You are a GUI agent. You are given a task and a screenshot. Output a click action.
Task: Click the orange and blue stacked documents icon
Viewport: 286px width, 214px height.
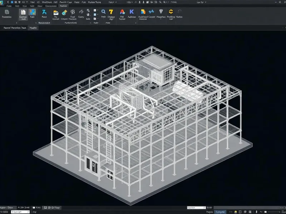pyautogui.click(x=143, y=12)
